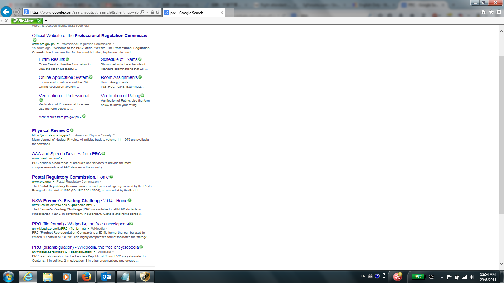
Task: Show hidden icons in the system tray
Action: click(442, 277)
